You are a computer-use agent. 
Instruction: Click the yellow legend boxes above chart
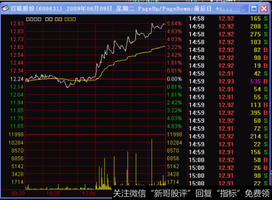(65, 19)
